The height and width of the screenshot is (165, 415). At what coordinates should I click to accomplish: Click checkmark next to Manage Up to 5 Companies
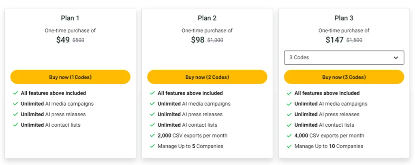click(x=152, y=146)
